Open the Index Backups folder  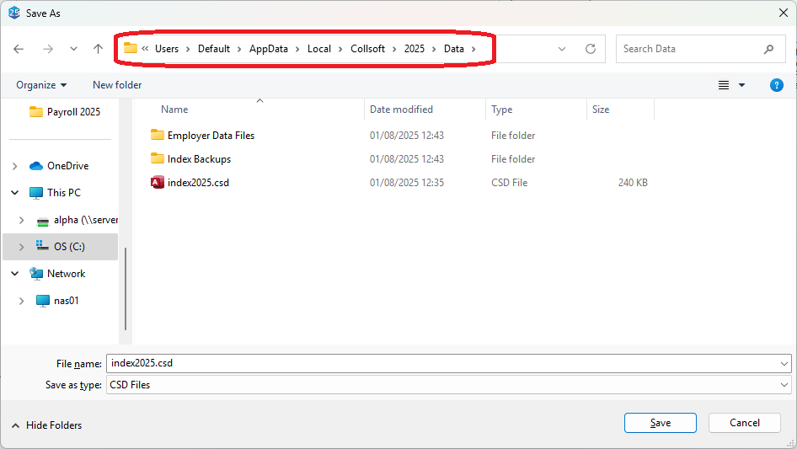[x=199, y=159]
